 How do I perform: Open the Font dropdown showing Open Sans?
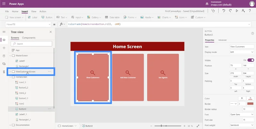coord(242,115)
